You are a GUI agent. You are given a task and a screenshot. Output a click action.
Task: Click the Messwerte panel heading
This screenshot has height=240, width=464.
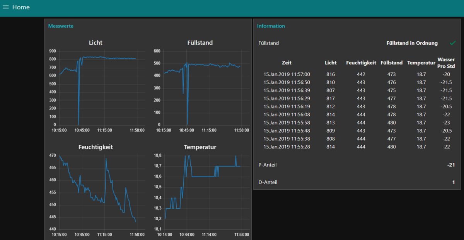point(61,26)
